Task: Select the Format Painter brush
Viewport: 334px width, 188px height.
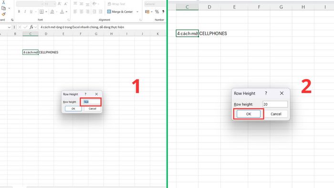Action: (x=3, y=14)
